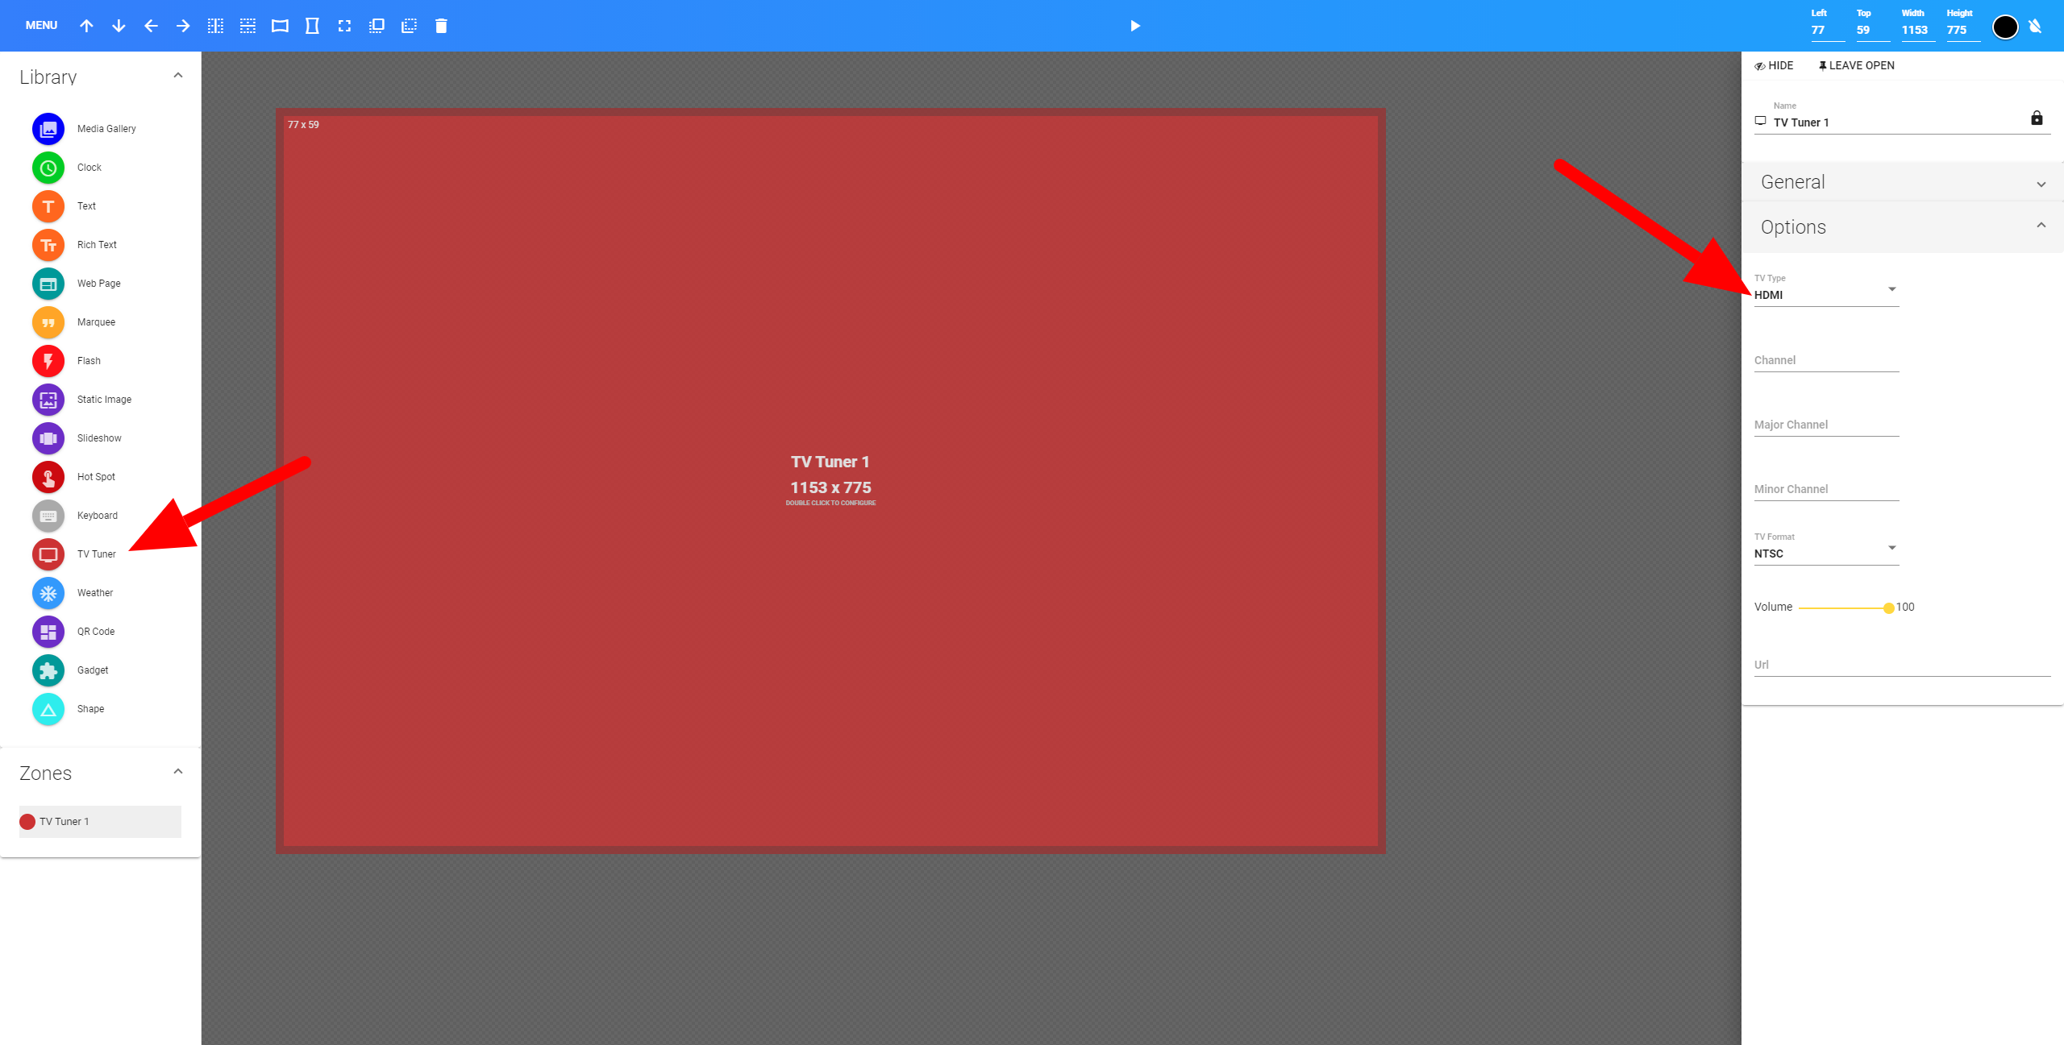This screenshot has width=2064, height=1045.
Task: Open the MENU in the top bar
Action: [41, 26]
